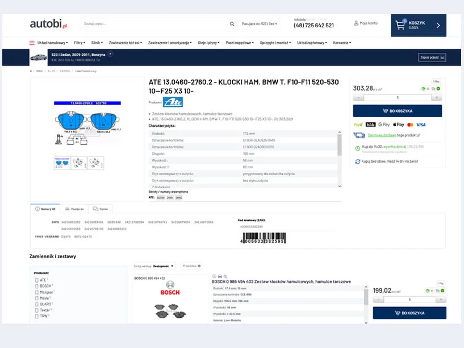Click the shopping cart icon
The width and height of the screenshot is (464, 348).
click(400, 25)
